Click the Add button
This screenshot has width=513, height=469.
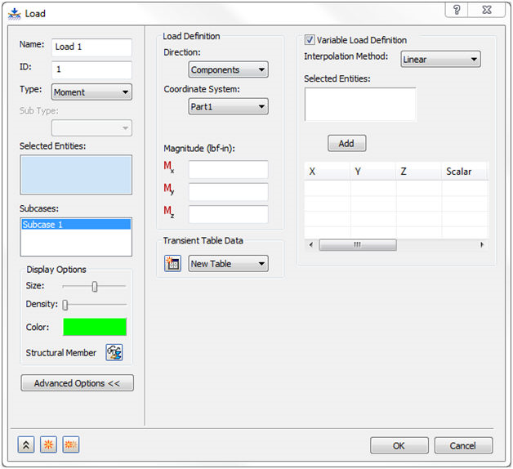pyautogui.click(x=347, y=143)
